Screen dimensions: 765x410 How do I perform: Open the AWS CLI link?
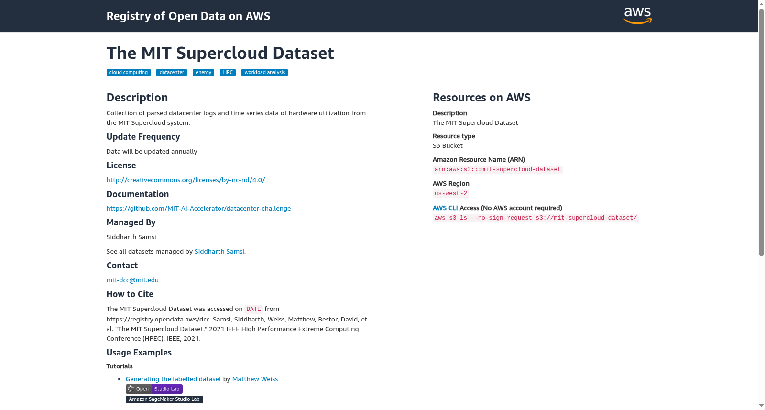[x=445, y=208]
